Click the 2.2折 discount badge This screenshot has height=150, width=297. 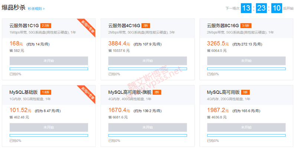click(45, 26)
